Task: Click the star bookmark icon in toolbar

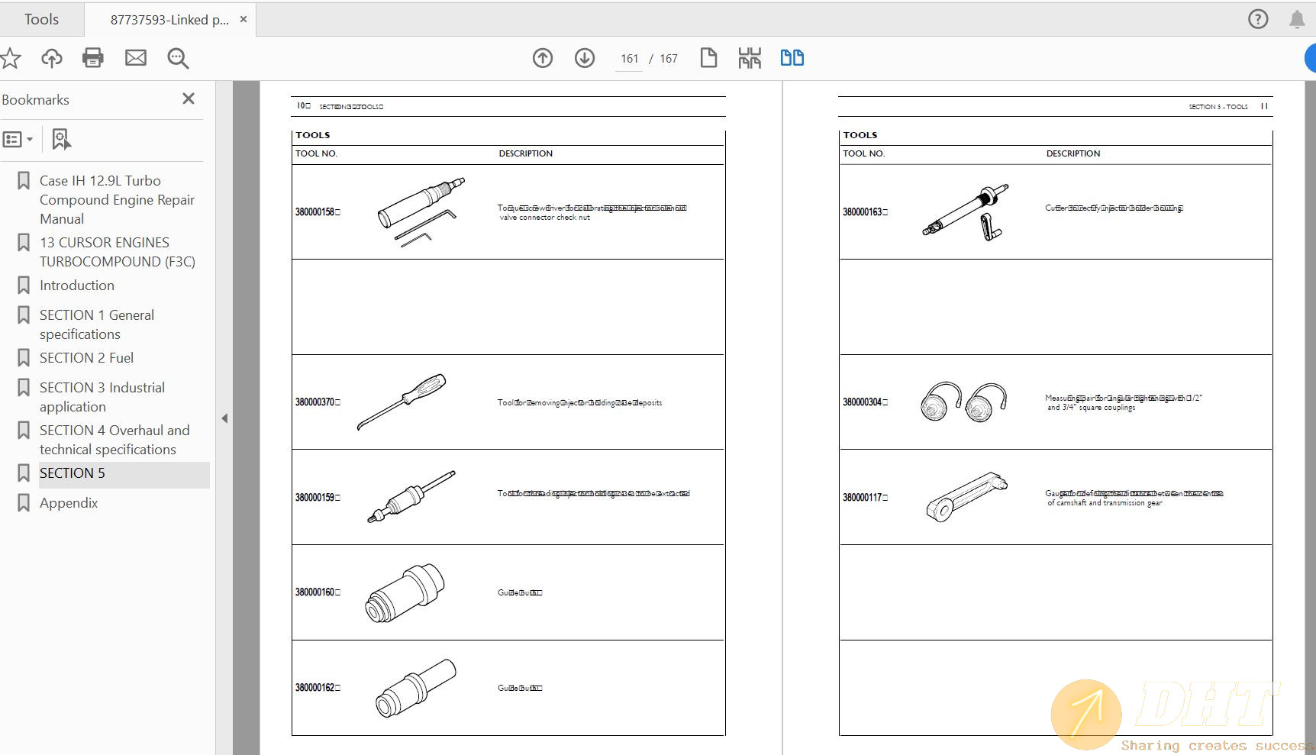Action: click(x=11, y=58)
